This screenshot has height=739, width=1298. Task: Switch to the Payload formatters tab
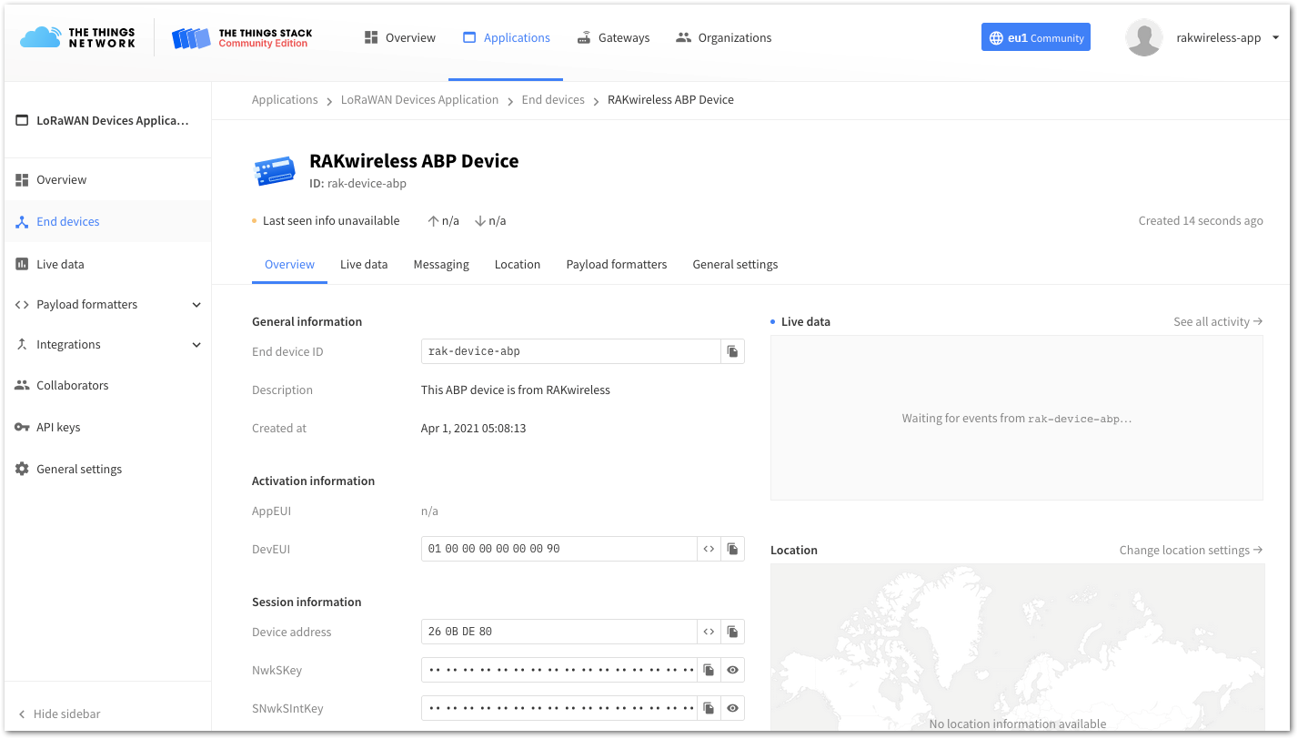(x=617, y=264)
